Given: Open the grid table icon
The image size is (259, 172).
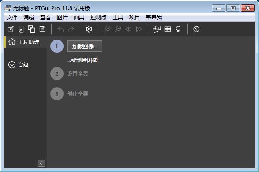Looking at the screenshot, I should 168,29.
